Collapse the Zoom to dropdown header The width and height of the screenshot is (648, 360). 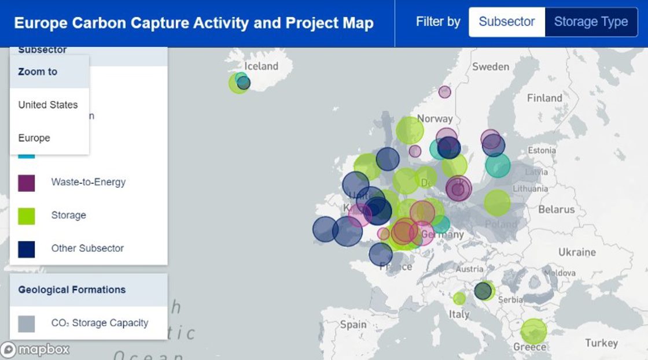[49, 72]
